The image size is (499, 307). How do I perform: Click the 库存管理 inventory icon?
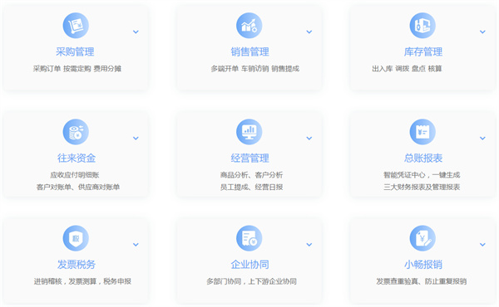(422, 26)
